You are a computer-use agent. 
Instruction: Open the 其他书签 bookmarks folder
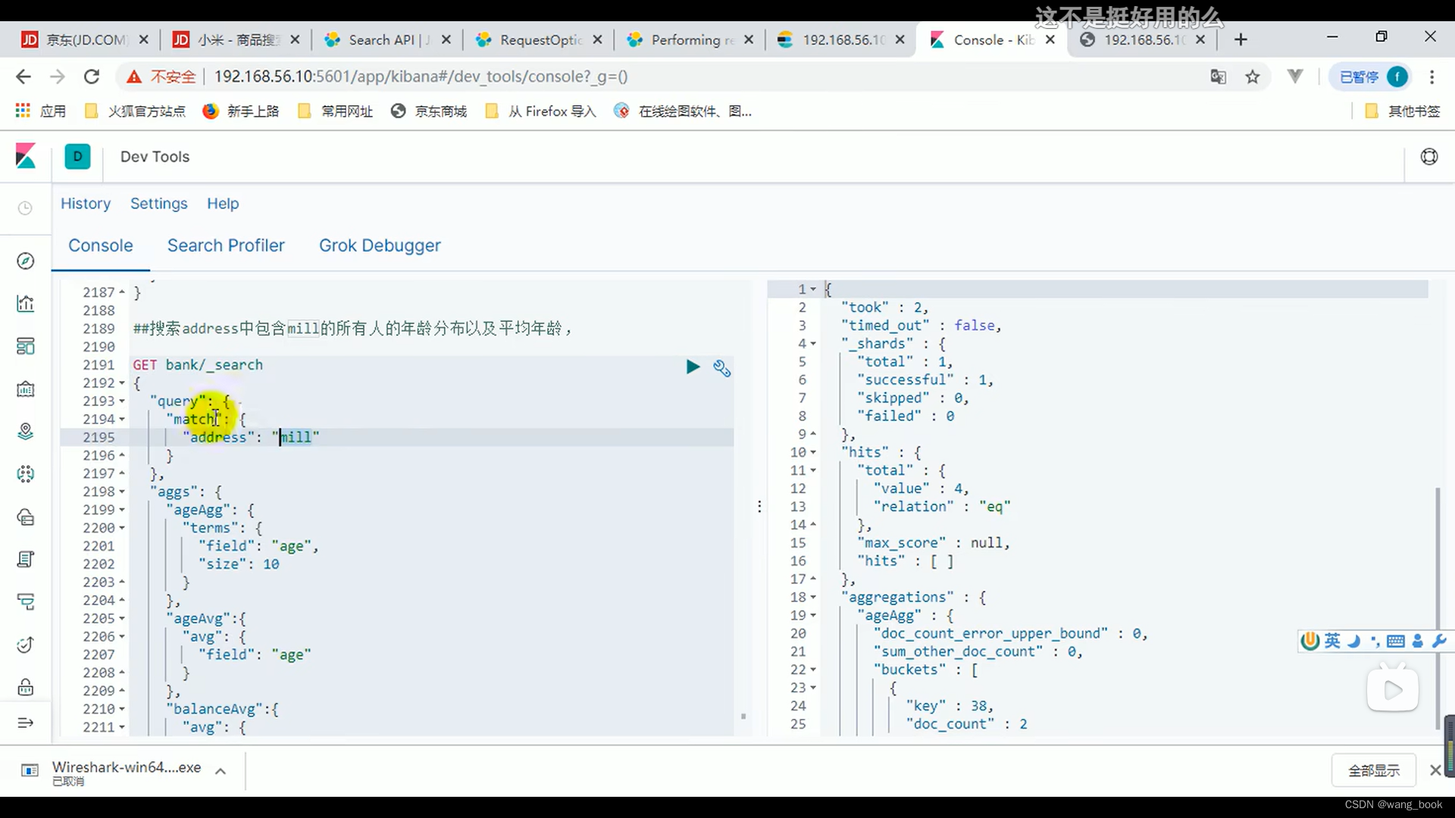(x=1403, y=111)
